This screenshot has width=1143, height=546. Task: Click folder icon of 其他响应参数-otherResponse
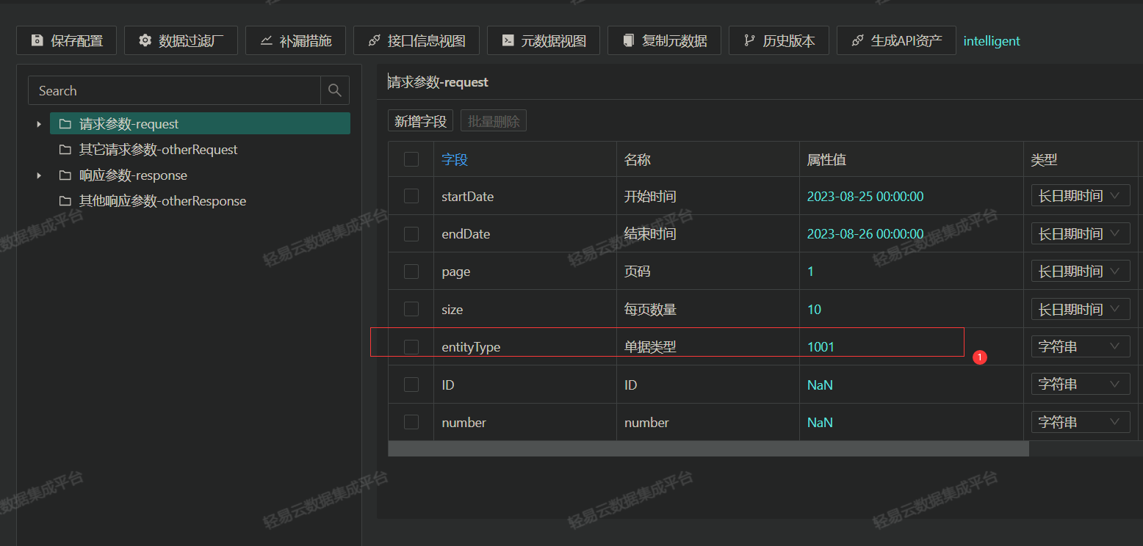point(65,201)
